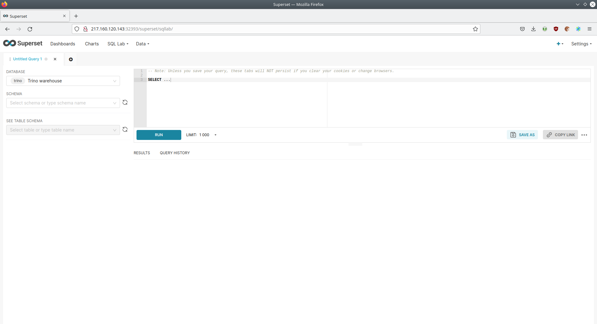Screen dimensions: 597x324
Task: Open the Firefox downloads panel
Action: pos(533,29)
